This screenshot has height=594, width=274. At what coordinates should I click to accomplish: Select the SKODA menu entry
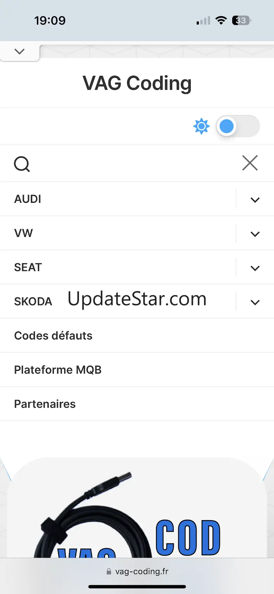coord(33,302)
